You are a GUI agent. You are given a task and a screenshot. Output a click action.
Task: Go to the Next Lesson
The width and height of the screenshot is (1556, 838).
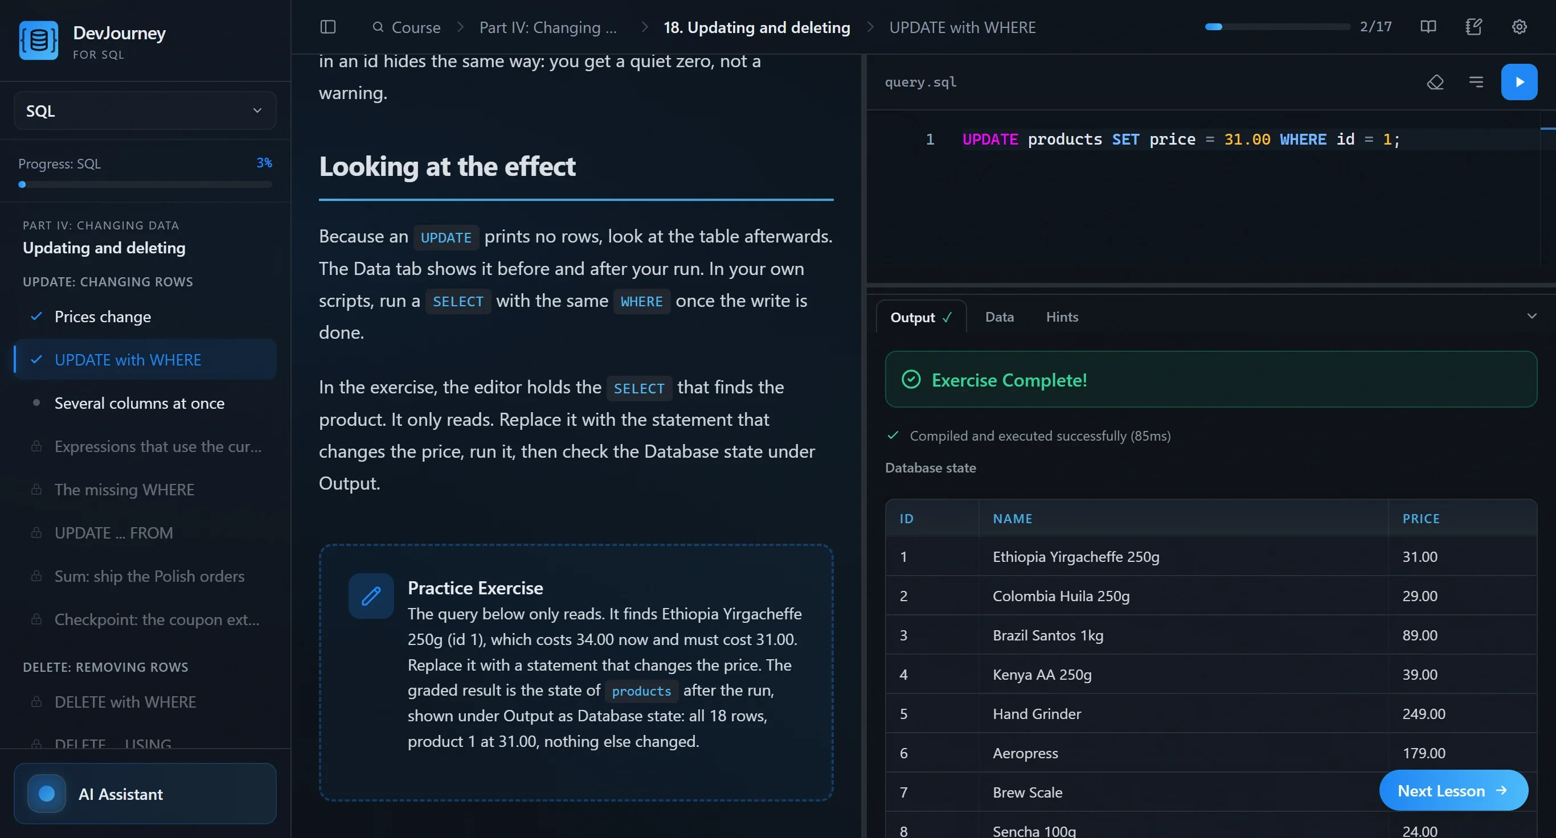click(x=1453, y=790)
